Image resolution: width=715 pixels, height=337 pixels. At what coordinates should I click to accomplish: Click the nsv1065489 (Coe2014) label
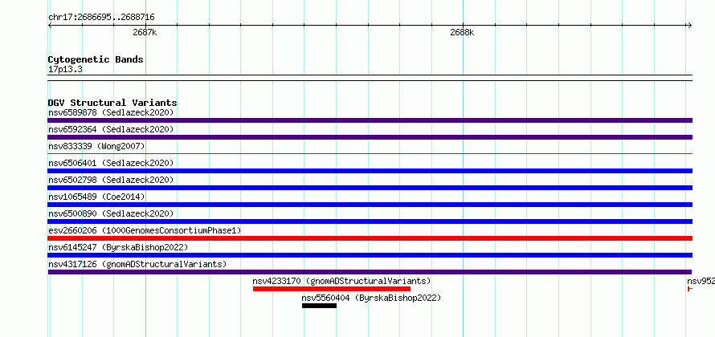coord(96,197)
